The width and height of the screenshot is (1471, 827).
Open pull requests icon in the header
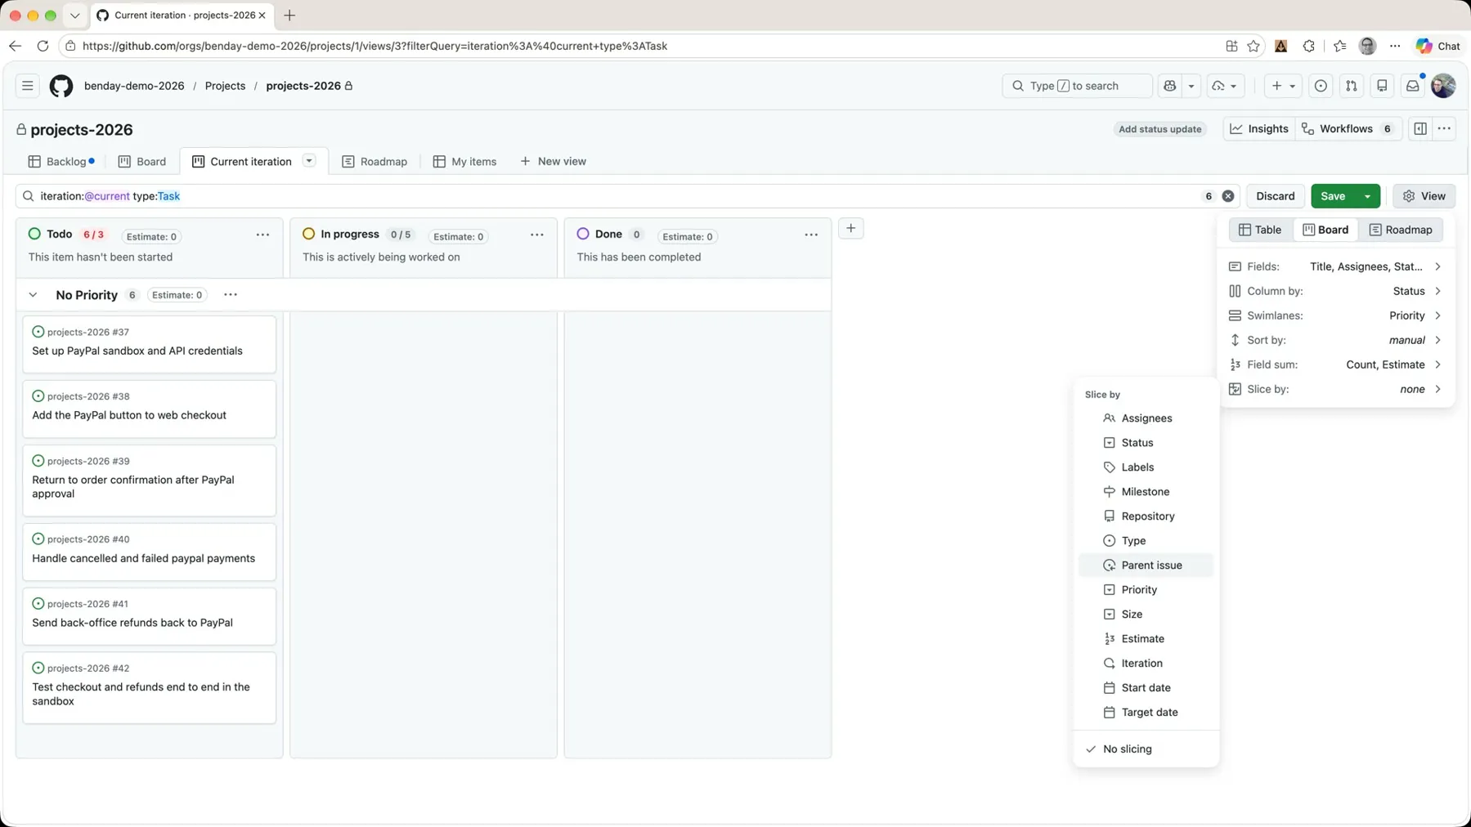[1352, 86]
